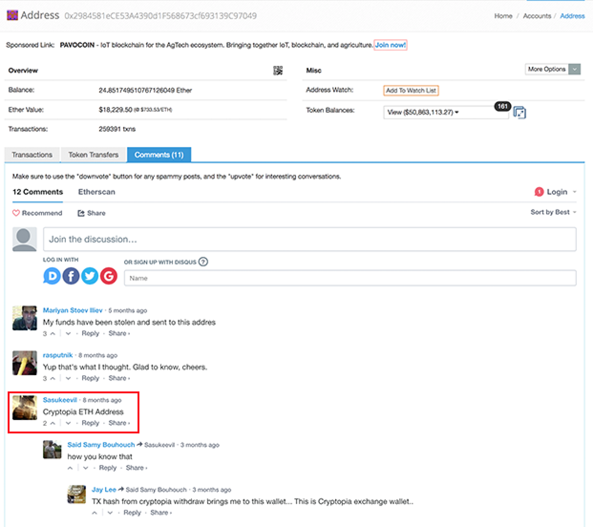
Task: Log in with Google icon
Action: 109,276
